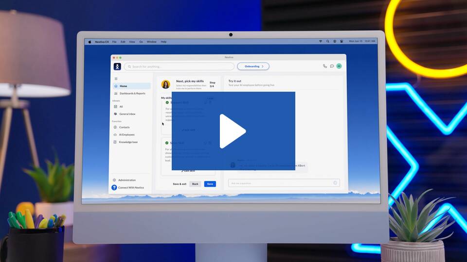This screenshot has width=467, height=262.
Task: Focus the Search for anything field
Action: pyautogui.click(x=180, y=66)
